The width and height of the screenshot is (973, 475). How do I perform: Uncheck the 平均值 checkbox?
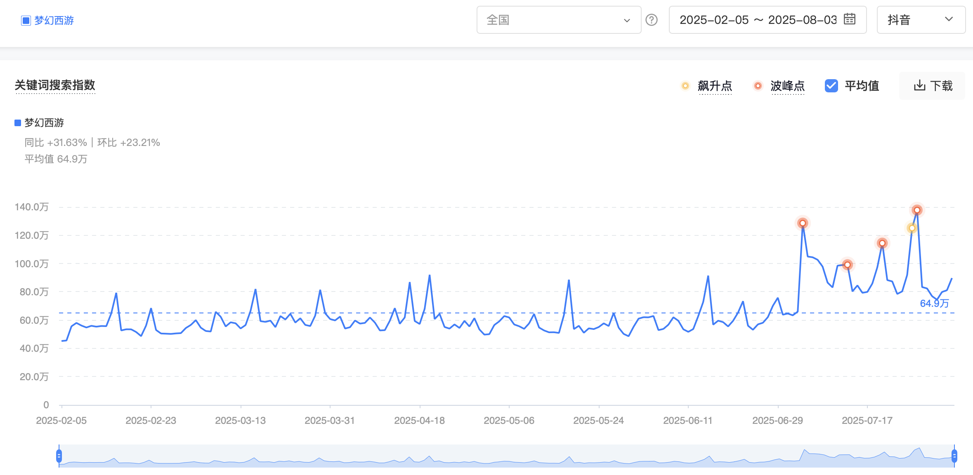tap(831, 86)
